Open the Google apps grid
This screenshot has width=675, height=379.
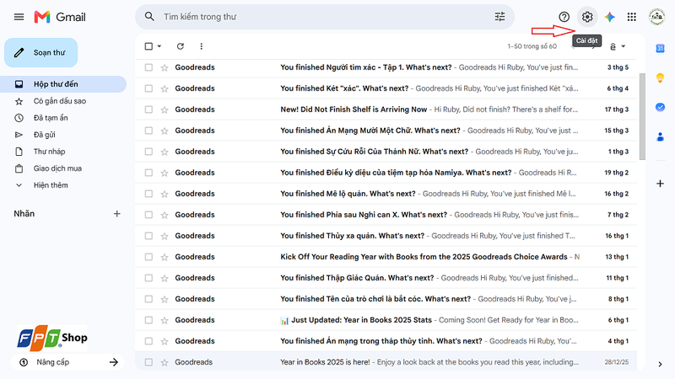[631, 17]
